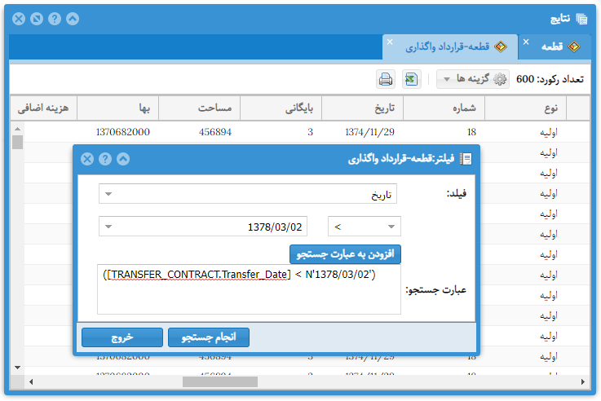Click the بایگانی column header

(x=281, y=108)
